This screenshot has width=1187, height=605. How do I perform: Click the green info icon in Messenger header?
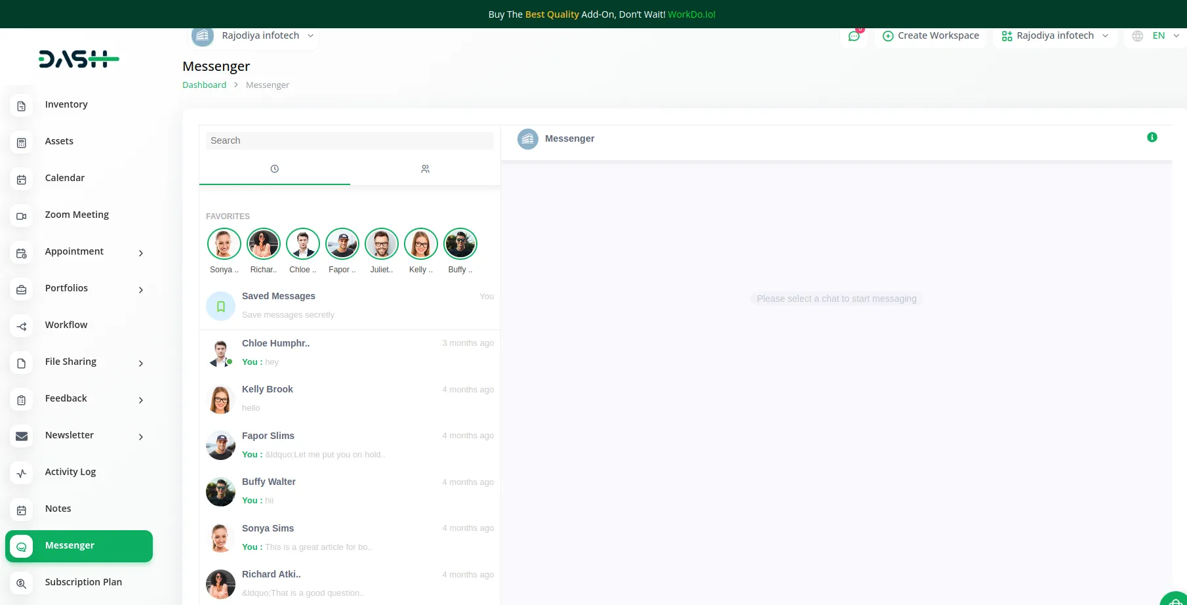click(x=1152, y=137)
